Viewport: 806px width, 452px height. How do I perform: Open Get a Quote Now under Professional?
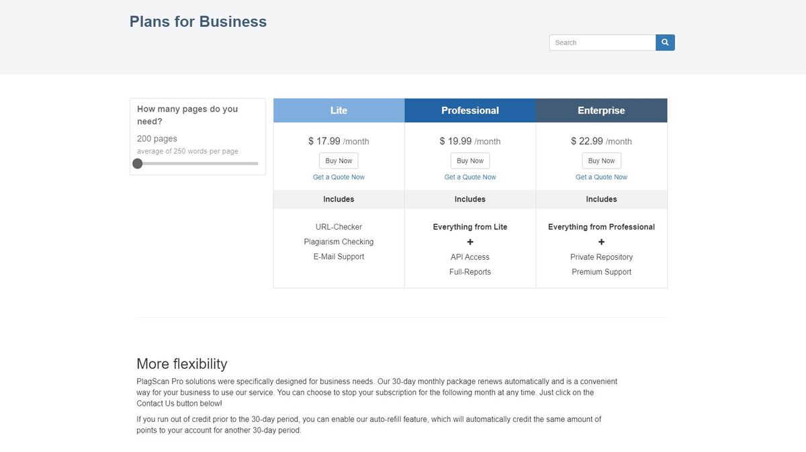coord(470,177)
